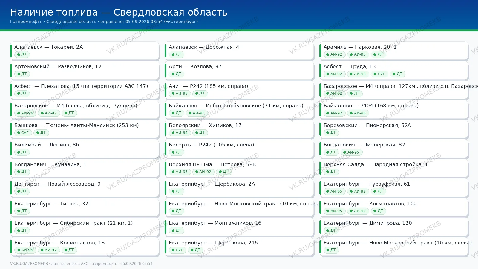Click the subtitle with survey time 05.09.2026 06:54
This screenshot has height=269, width=478.
click(104, 22)
